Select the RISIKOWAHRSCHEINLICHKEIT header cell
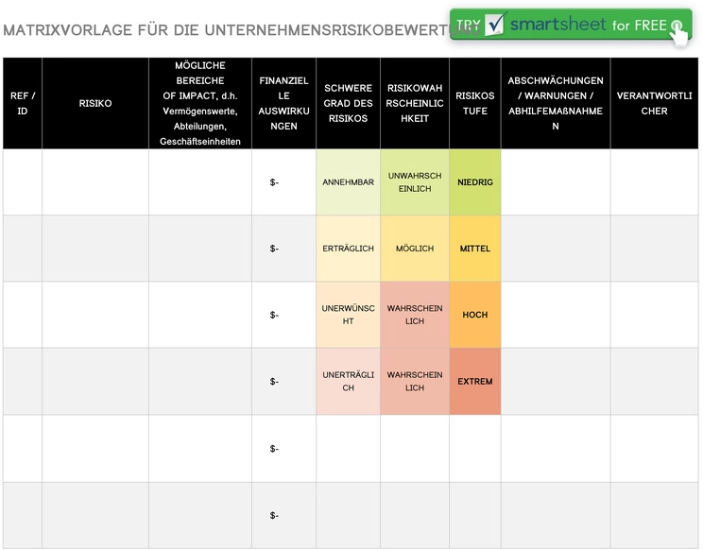The image size is (703, 550). (x=415, y=103)
